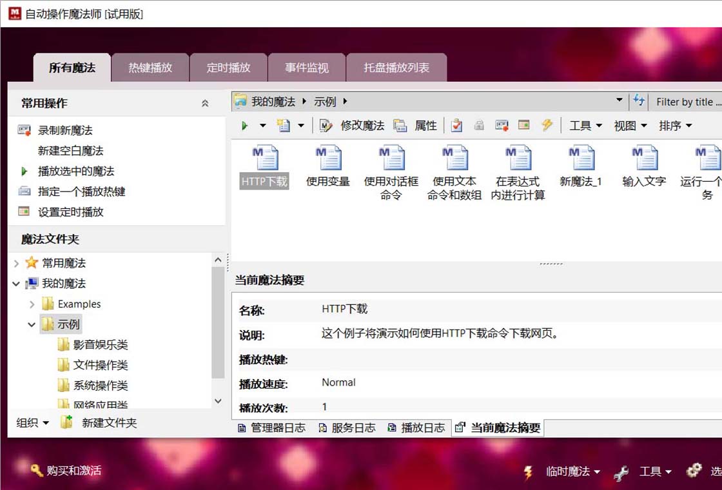Open the 临时魔法 dropdown at the bottom
Image resolution: width=722 pixels, height=490 pixels.
(x=562, y=471)
